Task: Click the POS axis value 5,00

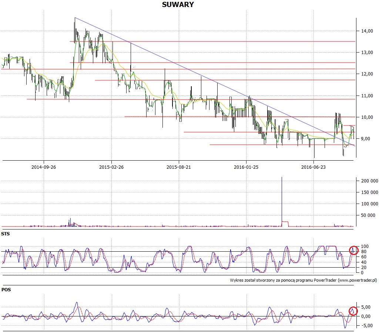Action: click(x=366, y=307)
